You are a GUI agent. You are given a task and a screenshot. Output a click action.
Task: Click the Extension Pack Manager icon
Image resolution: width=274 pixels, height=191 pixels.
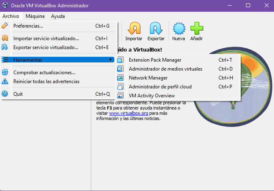120,60
